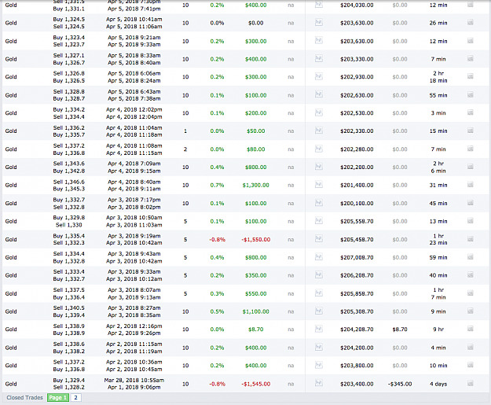Viewport: 491px width, 405px height.
Task: Click date Mar 28, 2018 10:55am
Action: tap(134, 381)
